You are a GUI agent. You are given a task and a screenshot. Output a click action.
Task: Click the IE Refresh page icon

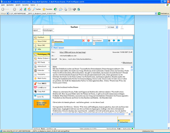pyautogui.click(x=25, y=9)
